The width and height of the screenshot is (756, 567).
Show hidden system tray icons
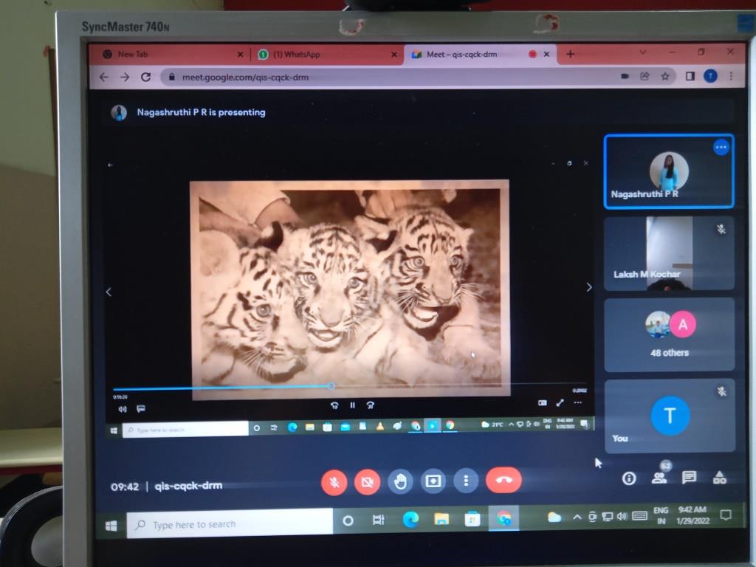coord(577,518)
